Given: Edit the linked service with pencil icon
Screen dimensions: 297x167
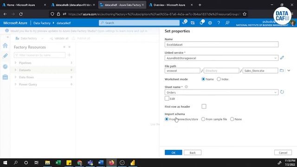Looking at the screenshot, I should coord(282,58).
